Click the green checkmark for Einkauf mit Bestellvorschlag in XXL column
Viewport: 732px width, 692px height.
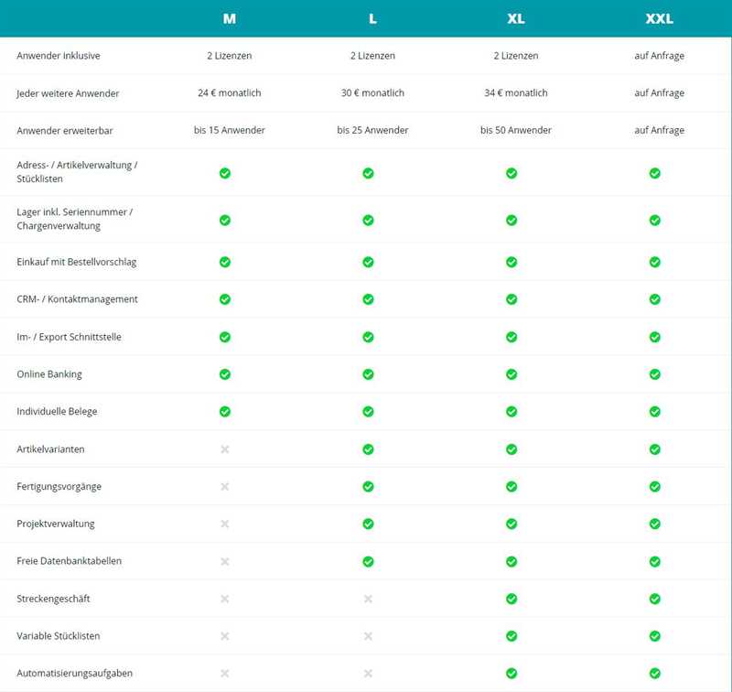coord(655,262)
